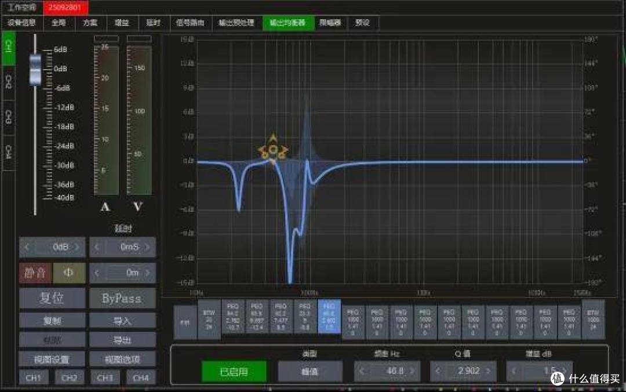
Task: Toggle the green 已启用 enabled button
Action: click(x=234, y=372)
